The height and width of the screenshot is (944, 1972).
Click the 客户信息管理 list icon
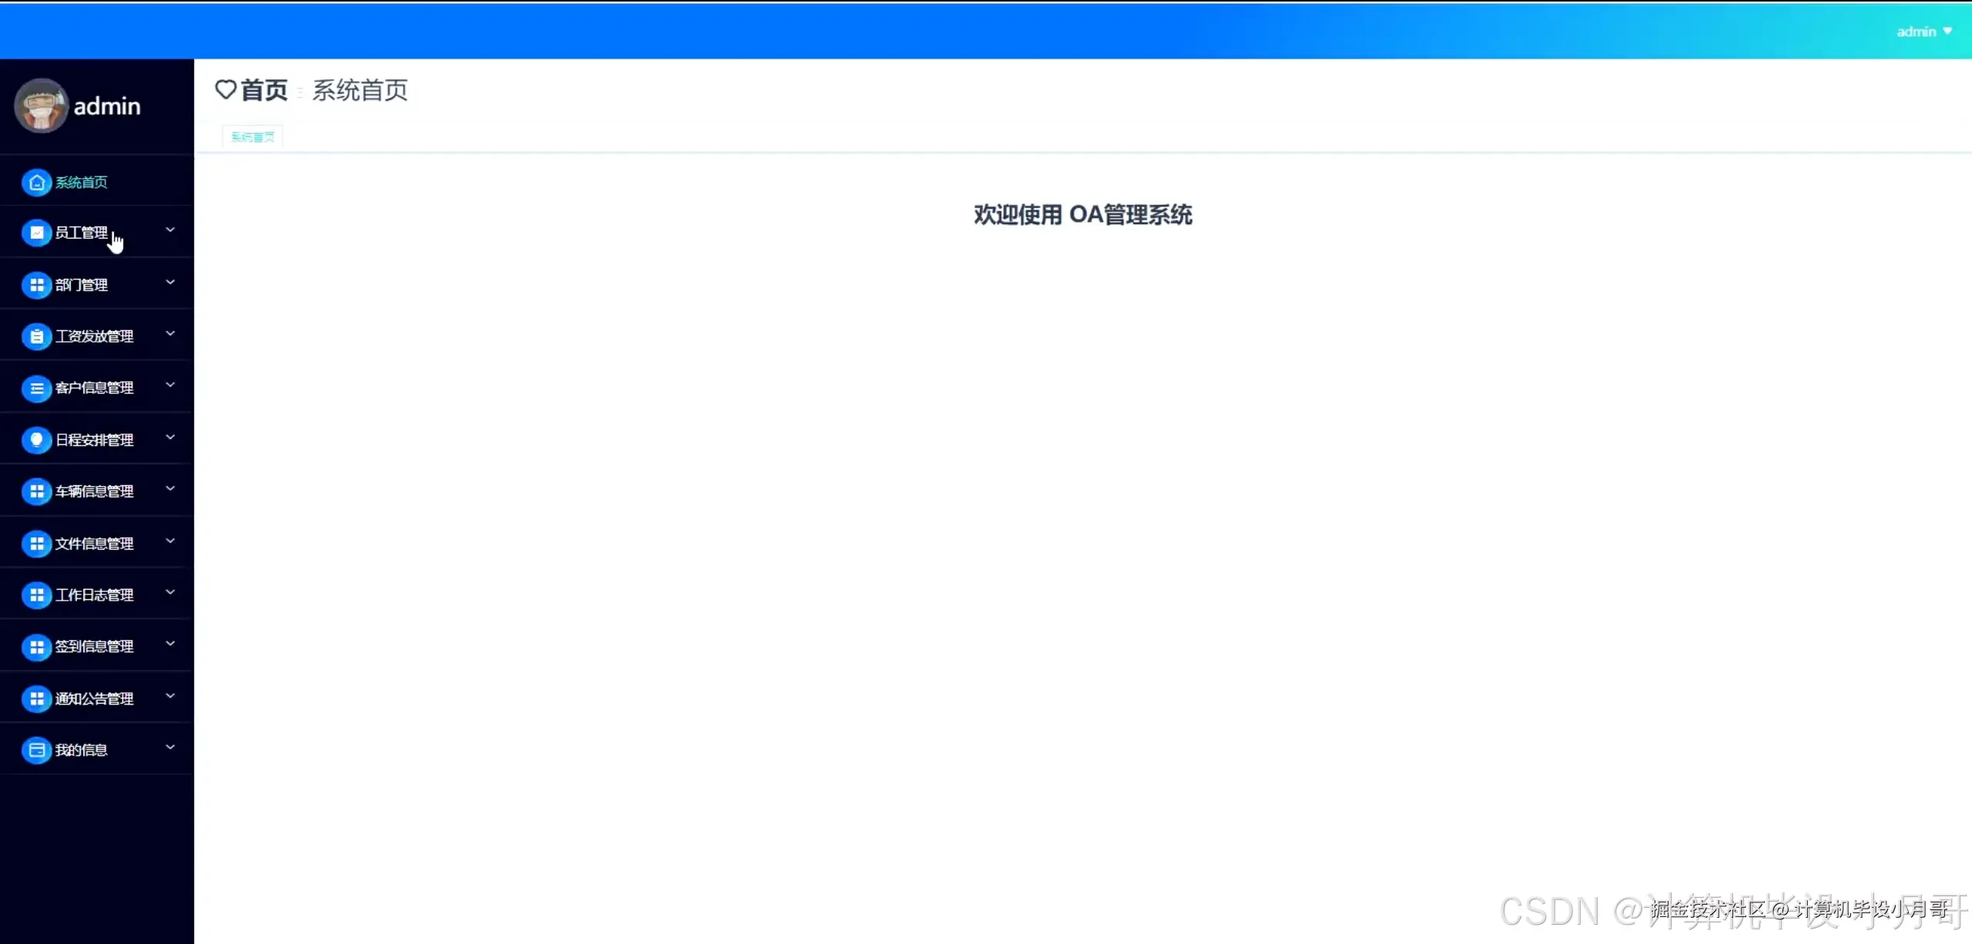pos(36,388)
